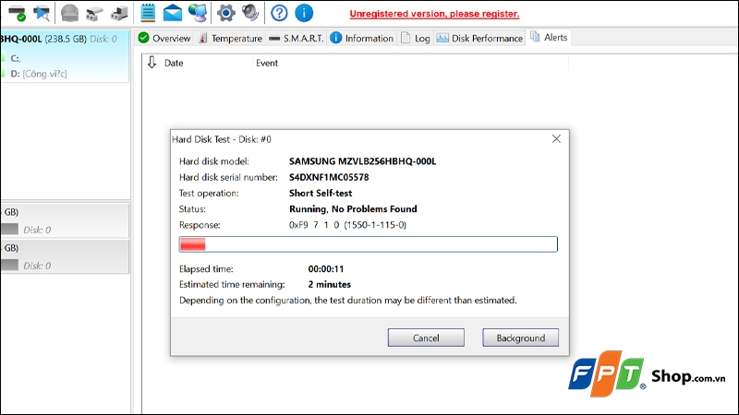
Task: Open the Temperature tab
Action: (230, 38)
